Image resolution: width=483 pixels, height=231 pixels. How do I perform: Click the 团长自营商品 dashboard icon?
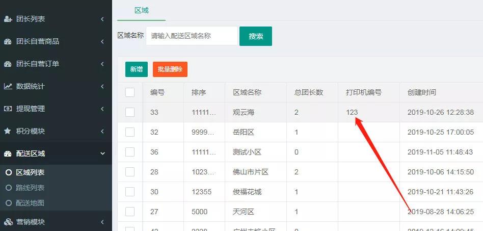coord(8,41)
